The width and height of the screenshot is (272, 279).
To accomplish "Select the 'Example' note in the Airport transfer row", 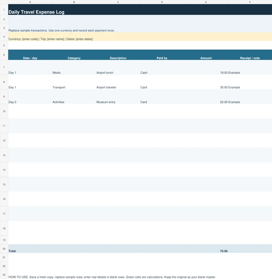I will tap(250, 82).
